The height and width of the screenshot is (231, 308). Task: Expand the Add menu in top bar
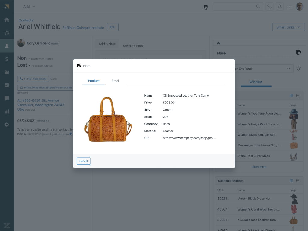point(29,7)
